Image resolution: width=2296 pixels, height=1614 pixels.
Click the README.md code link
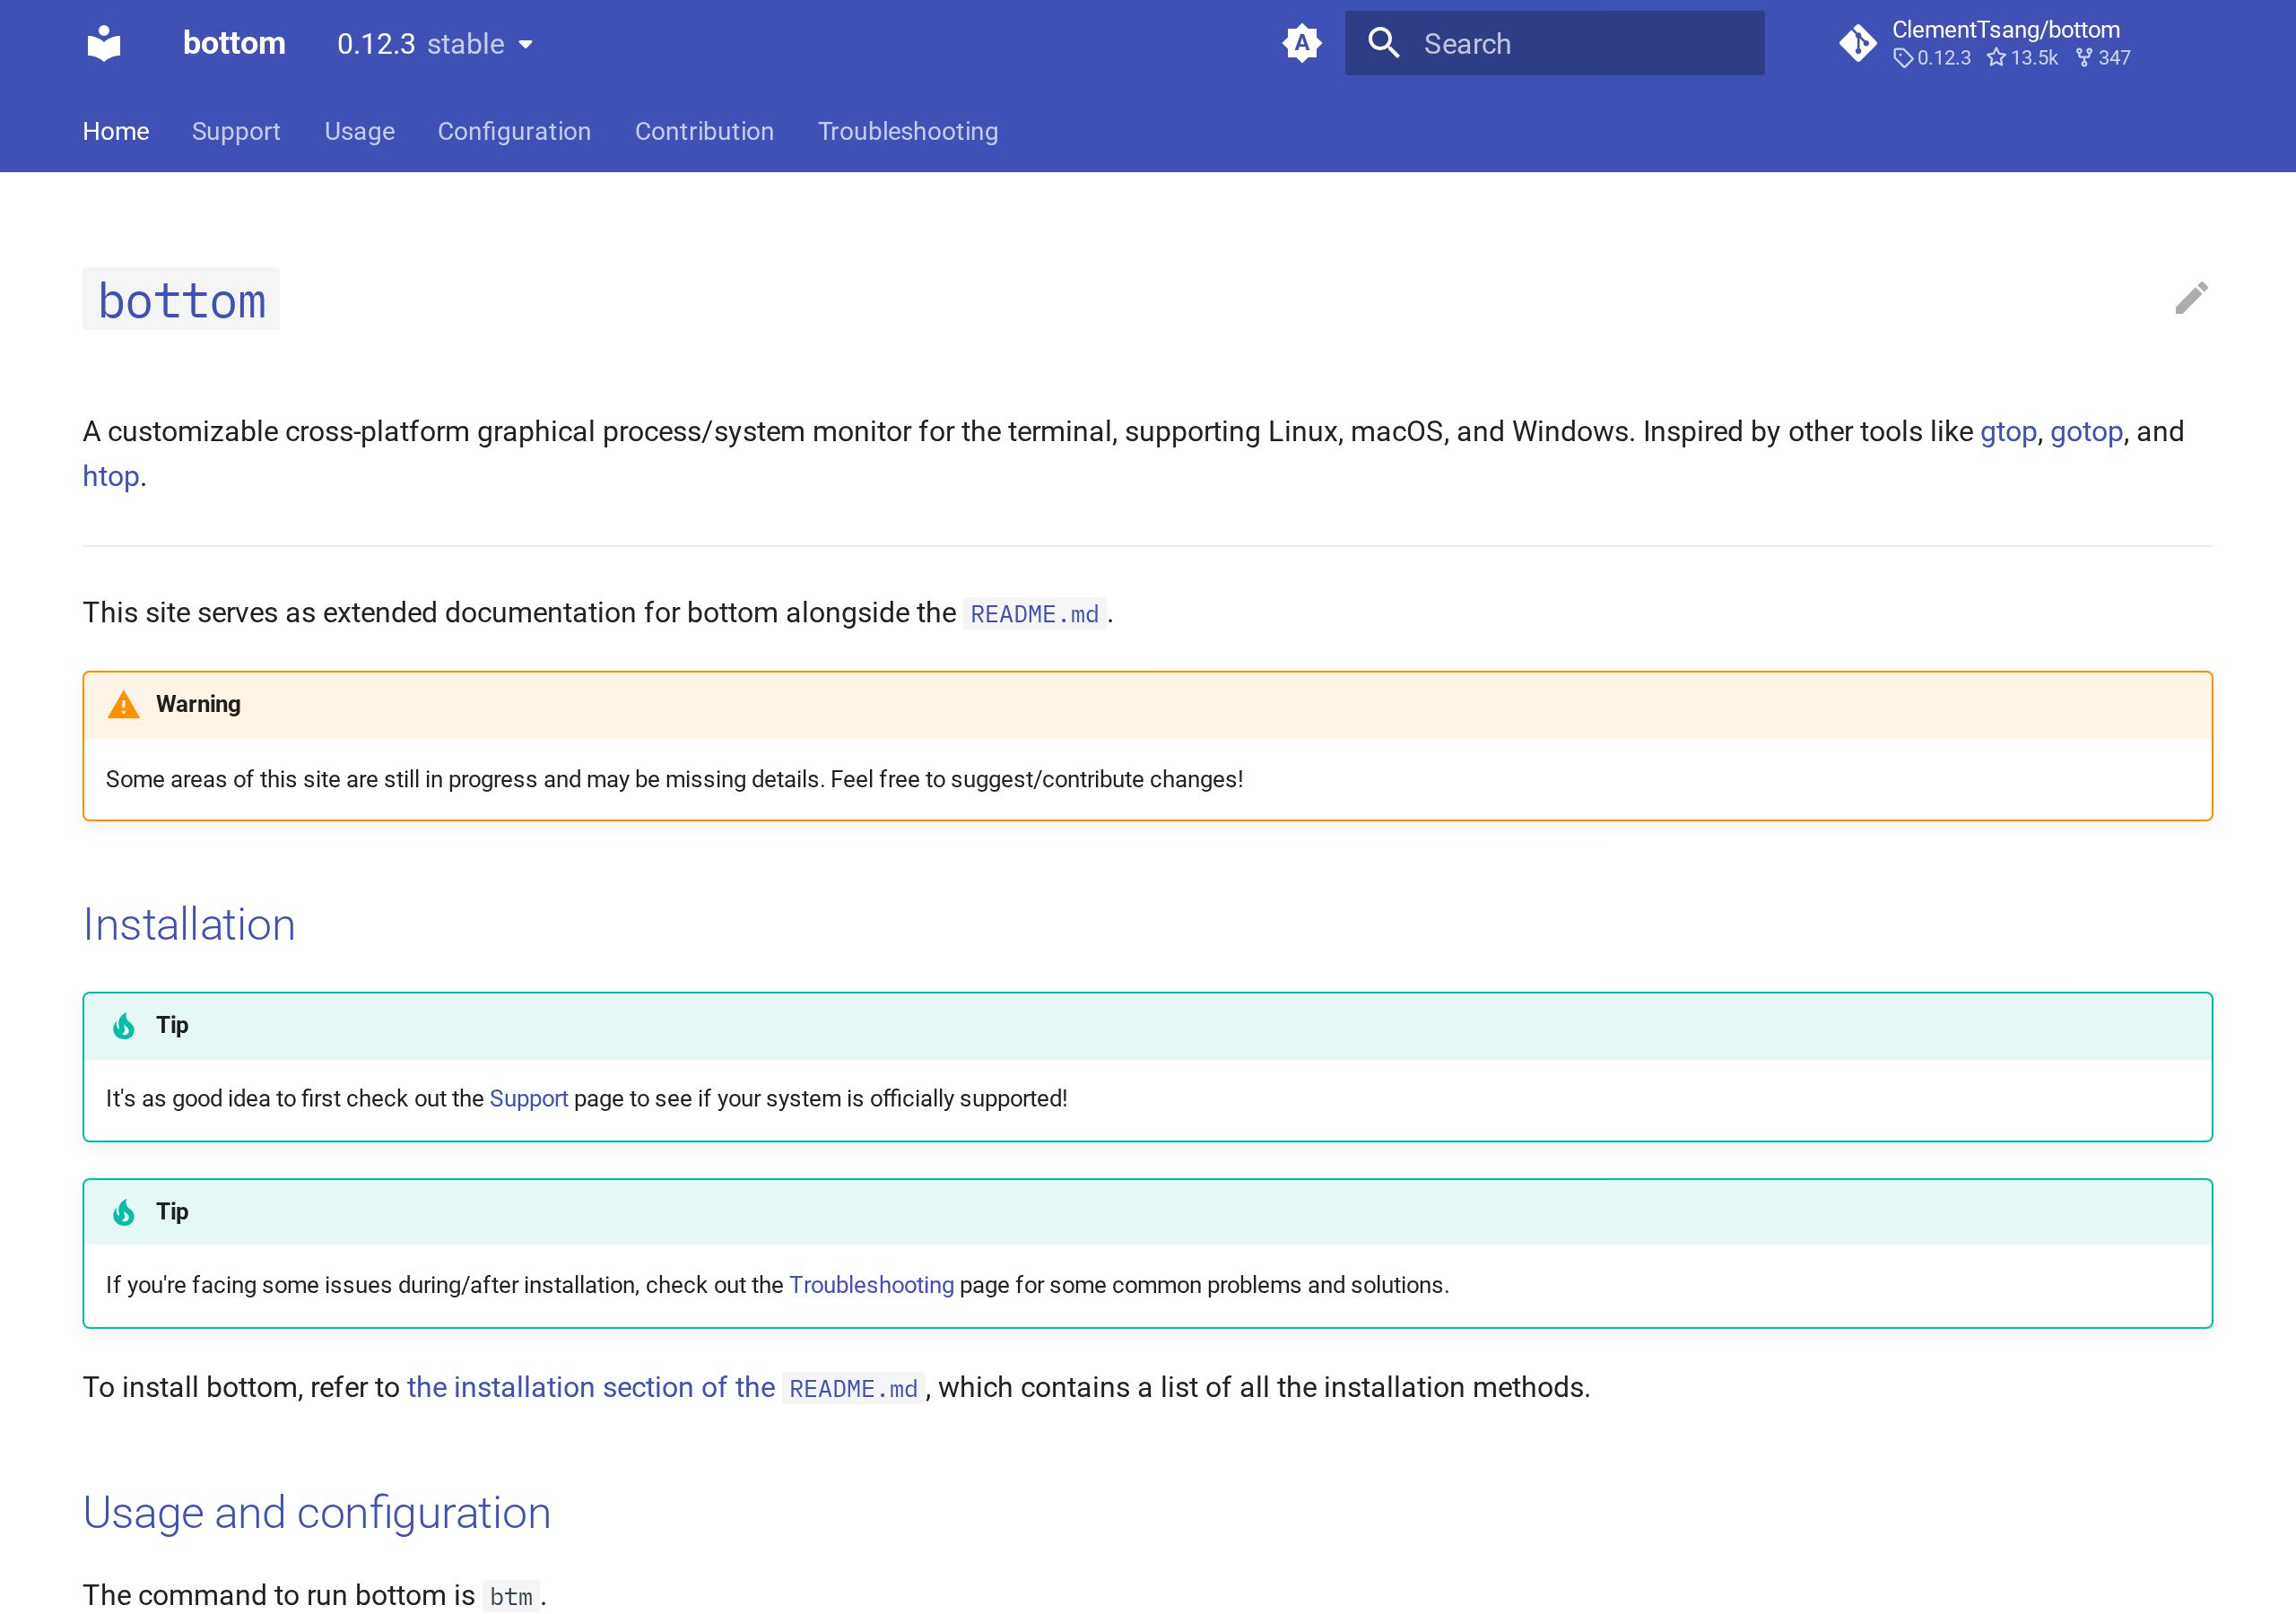[1034, 613]
